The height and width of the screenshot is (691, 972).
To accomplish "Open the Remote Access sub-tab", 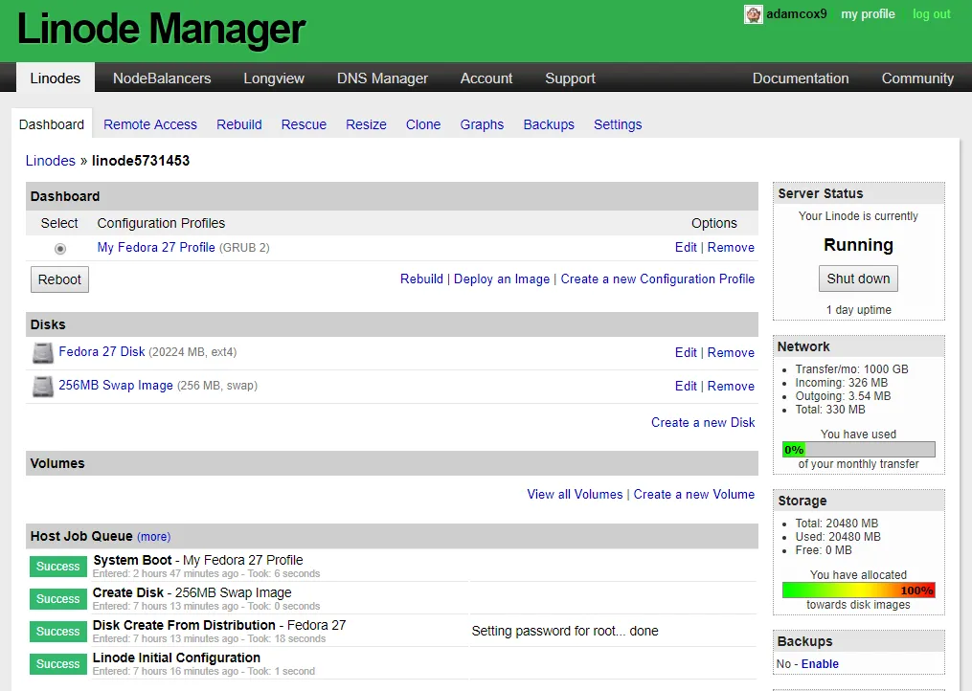I will point(150,124).
